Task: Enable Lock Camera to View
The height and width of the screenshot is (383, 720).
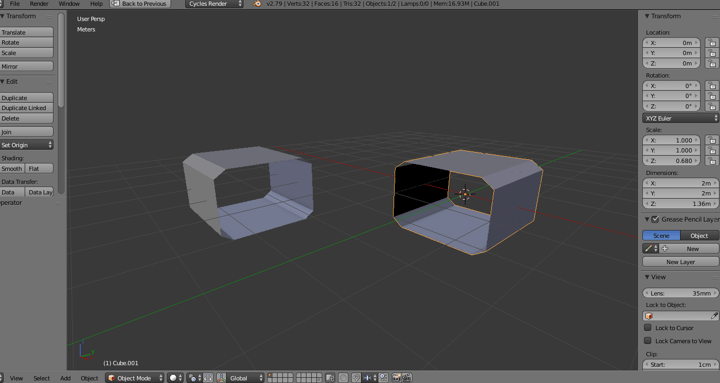Action: (x=647, y=341)
